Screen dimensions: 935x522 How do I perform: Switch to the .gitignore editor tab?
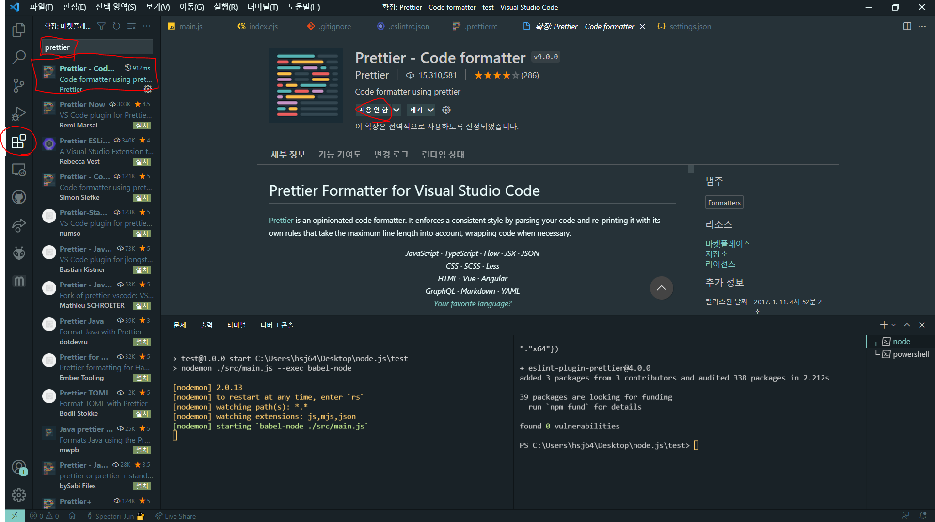pos(329,26)
